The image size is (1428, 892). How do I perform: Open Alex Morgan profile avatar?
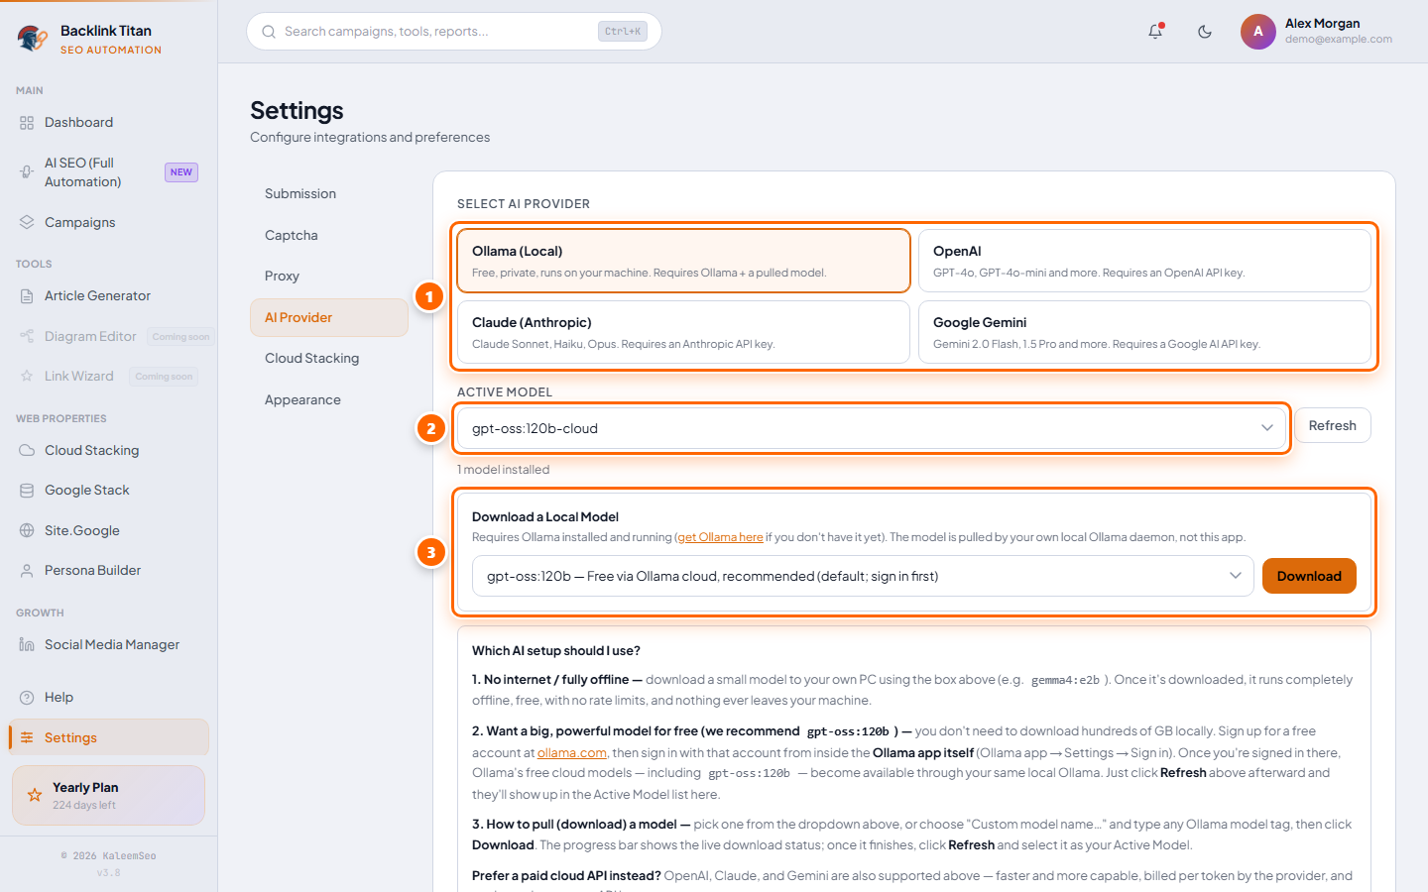click(x=1258, y=32)
